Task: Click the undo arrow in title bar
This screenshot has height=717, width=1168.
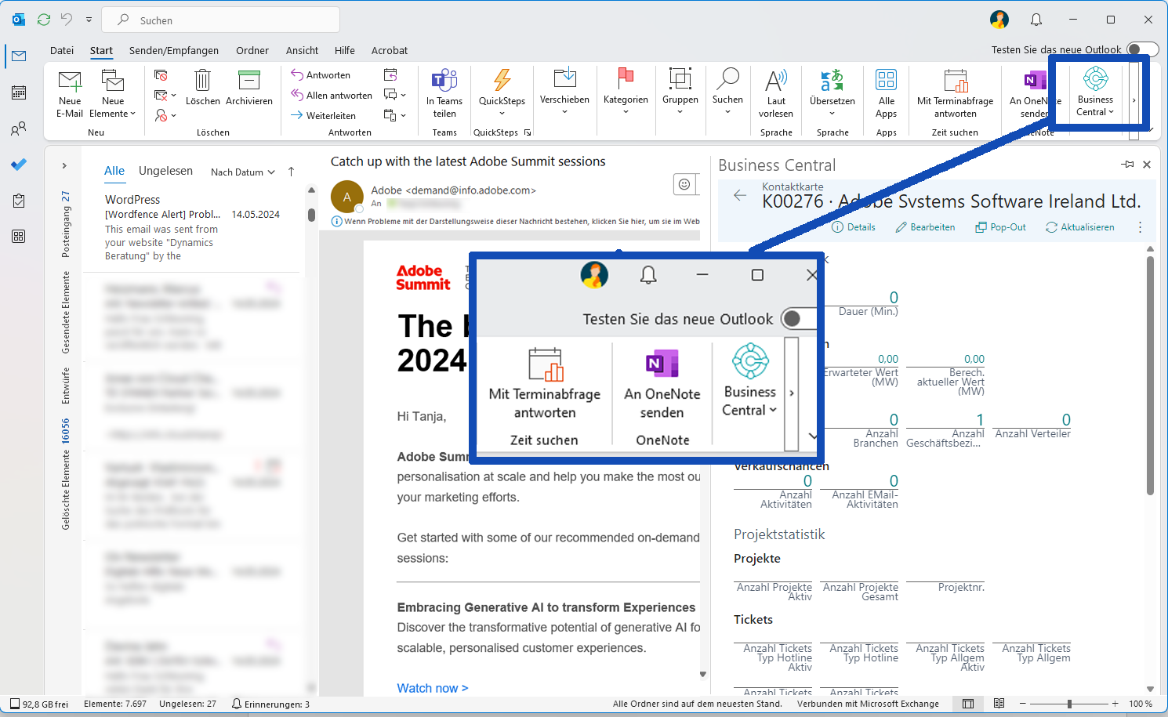Action: (x=67, y=20)
